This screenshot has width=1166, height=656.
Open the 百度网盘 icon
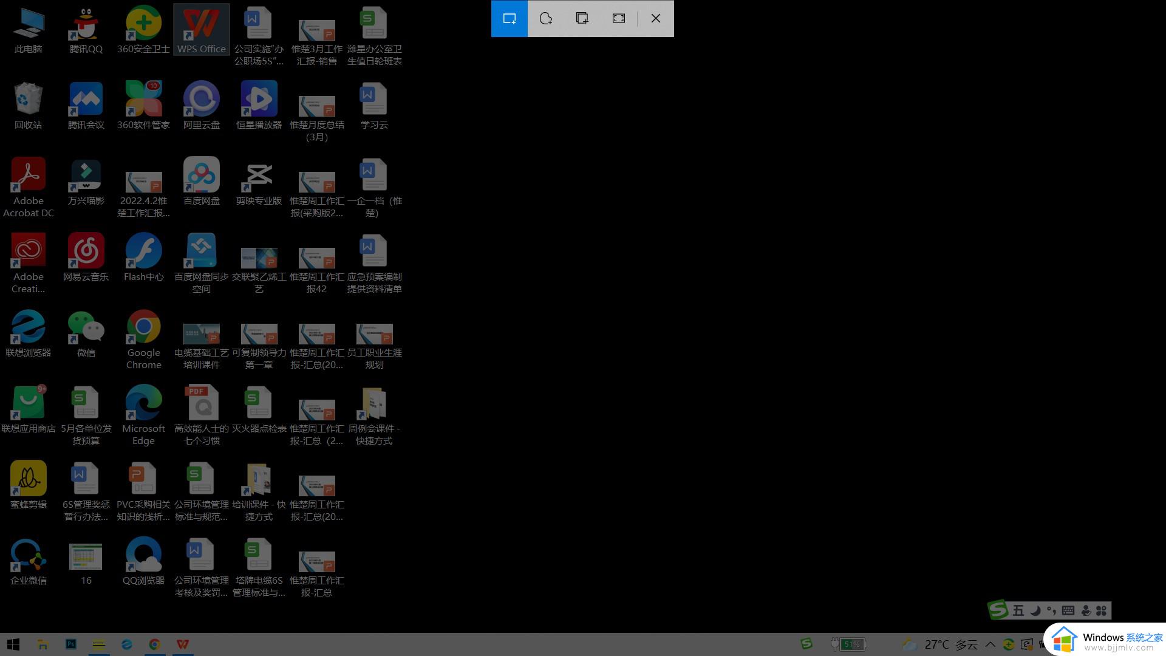202,182
